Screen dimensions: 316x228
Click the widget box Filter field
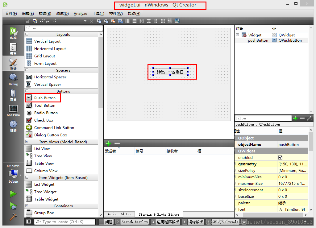pos(64,28)
